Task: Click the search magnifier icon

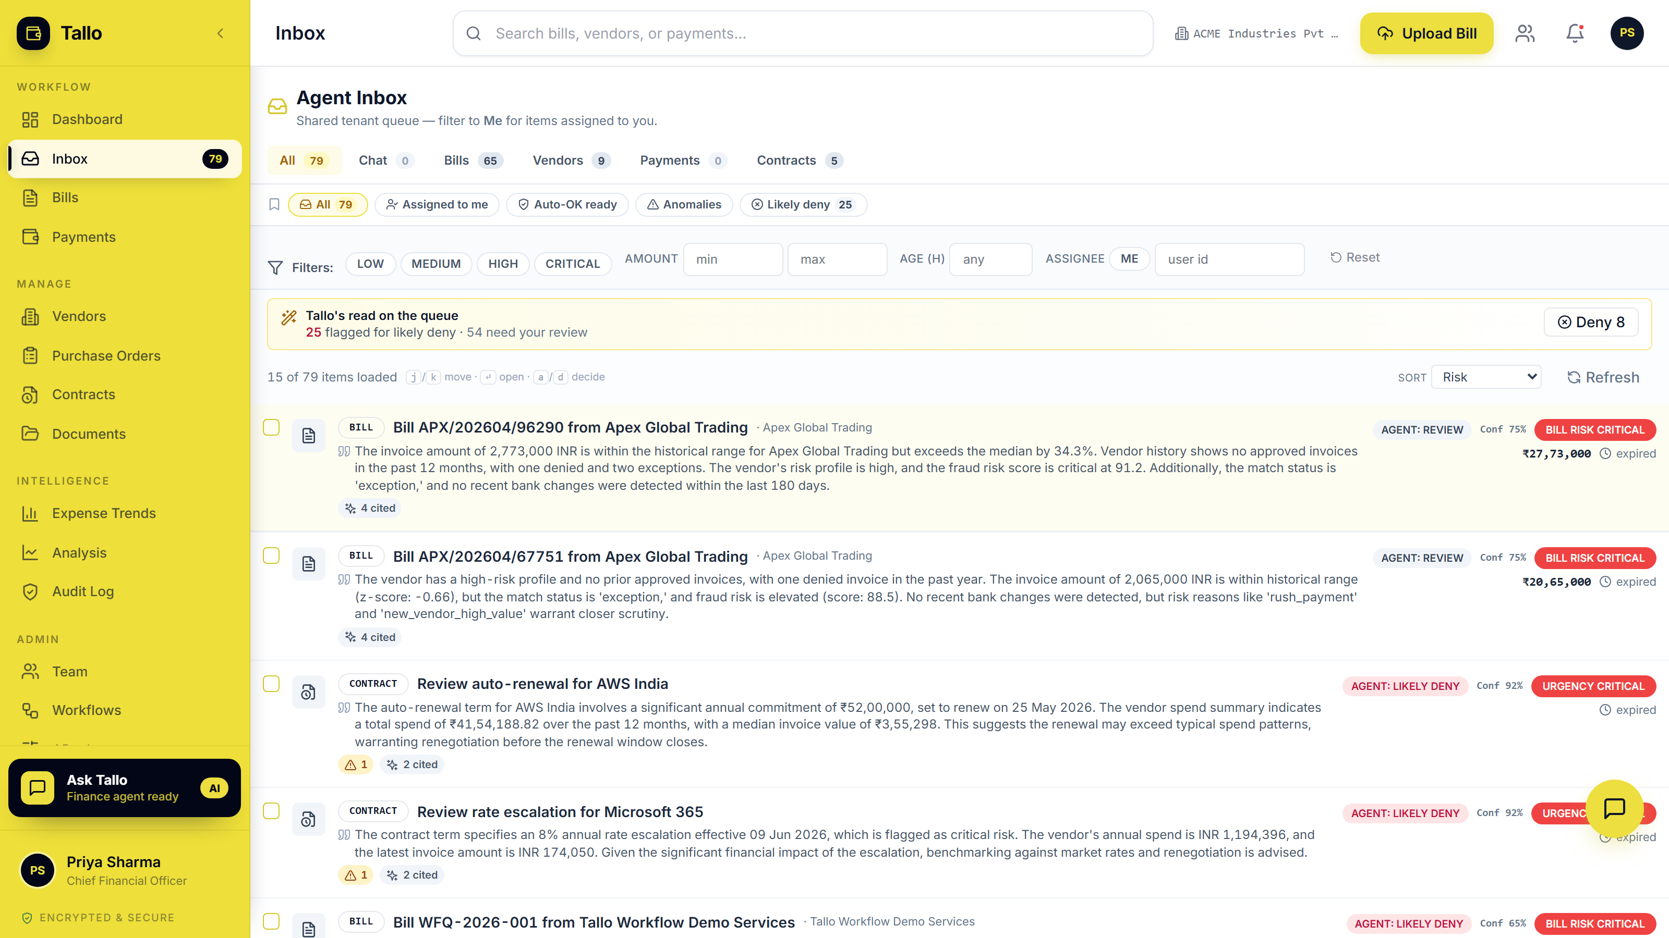Action: click(x=474, y=33)
